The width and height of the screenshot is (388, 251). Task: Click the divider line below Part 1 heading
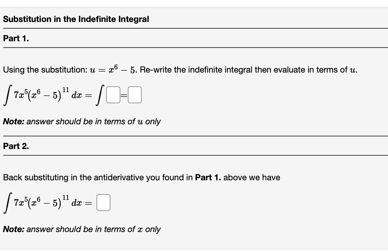(x=194, y=47)
